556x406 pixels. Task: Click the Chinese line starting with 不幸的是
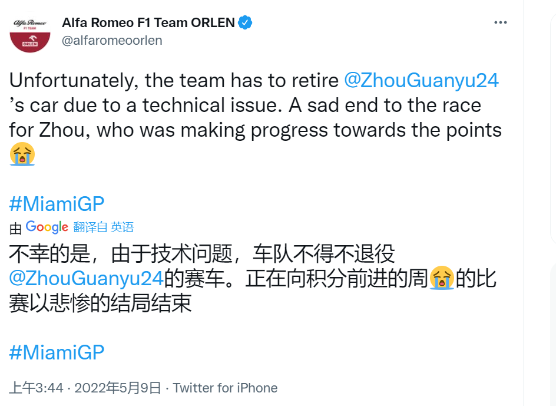coord(201,253)
